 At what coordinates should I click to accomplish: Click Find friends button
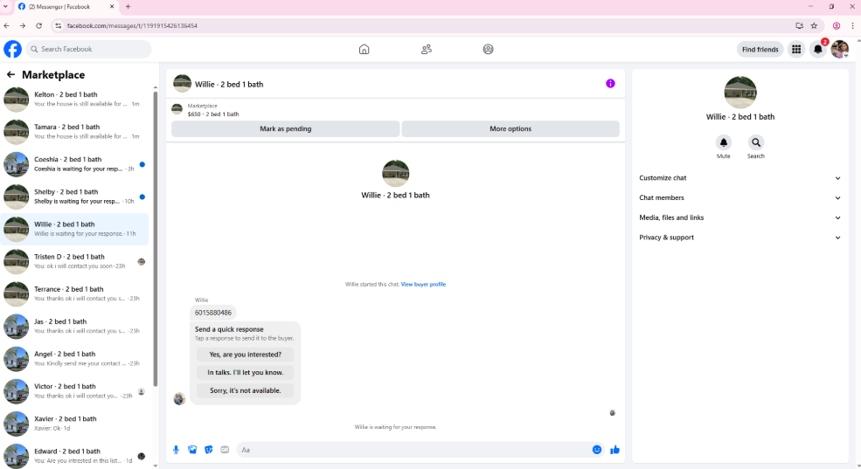point(760,50)
